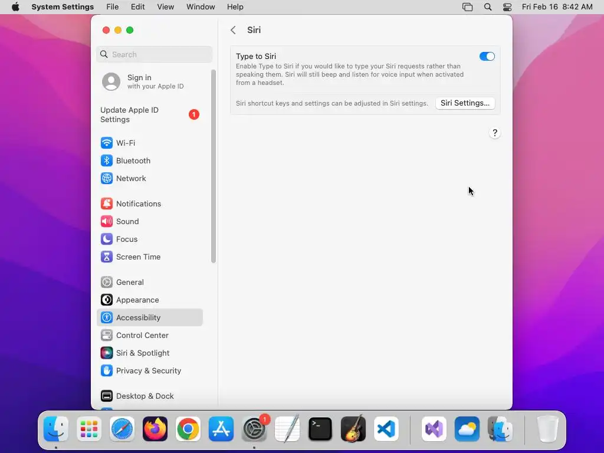Open the Help menu
This screenshot has width=604, height=453.
click(235, 7)
